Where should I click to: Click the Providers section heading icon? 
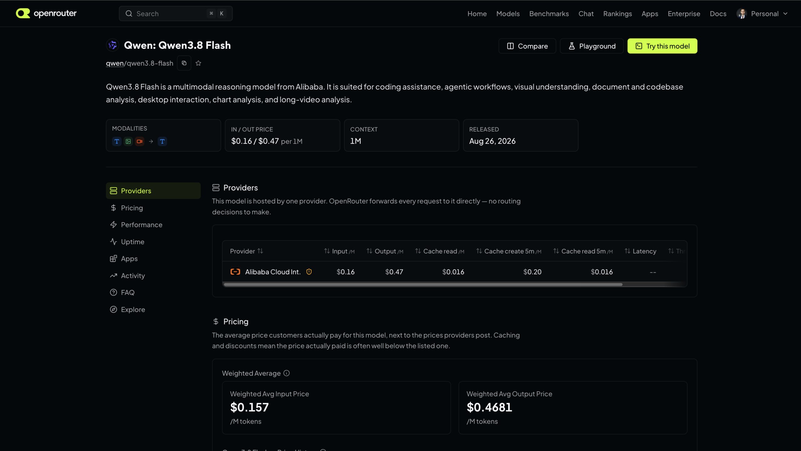point(216,188)
